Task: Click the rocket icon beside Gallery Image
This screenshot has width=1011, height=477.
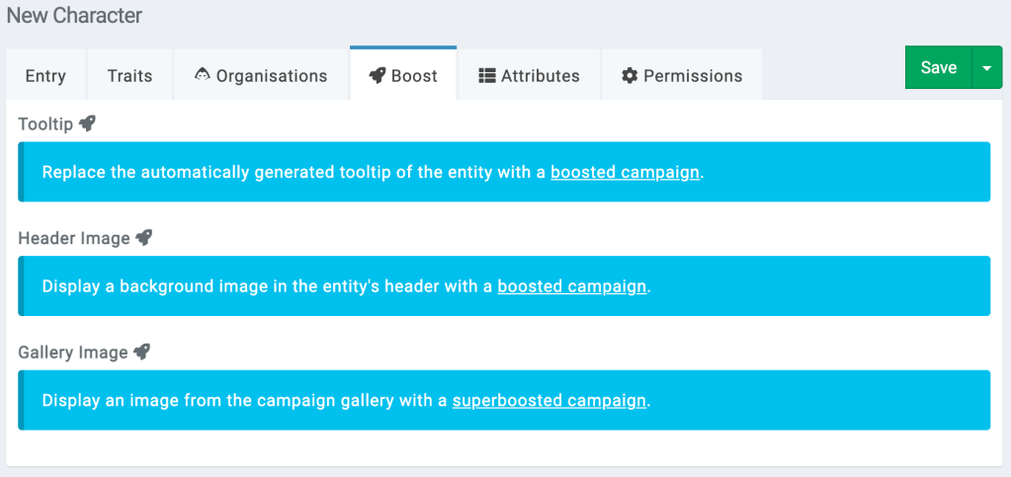Action: click(x=141, y=352)
